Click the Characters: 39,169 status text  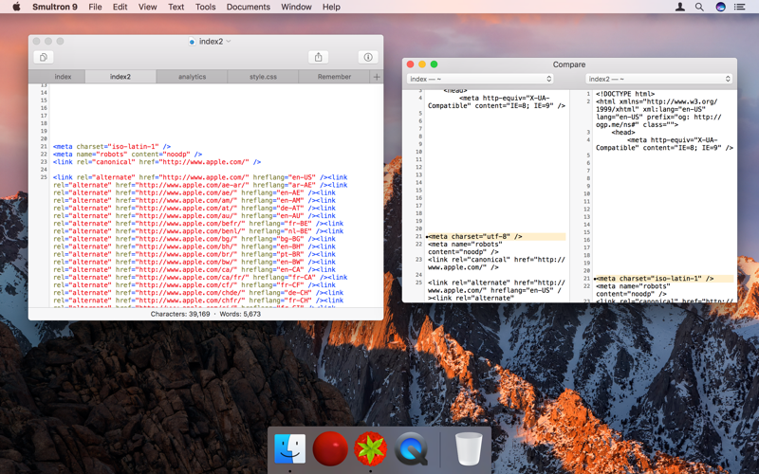click(180, 314)
